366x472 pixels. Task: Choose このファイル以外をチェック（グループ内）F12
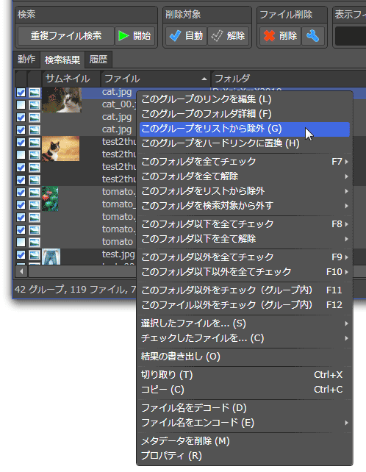tap(245, 305)
